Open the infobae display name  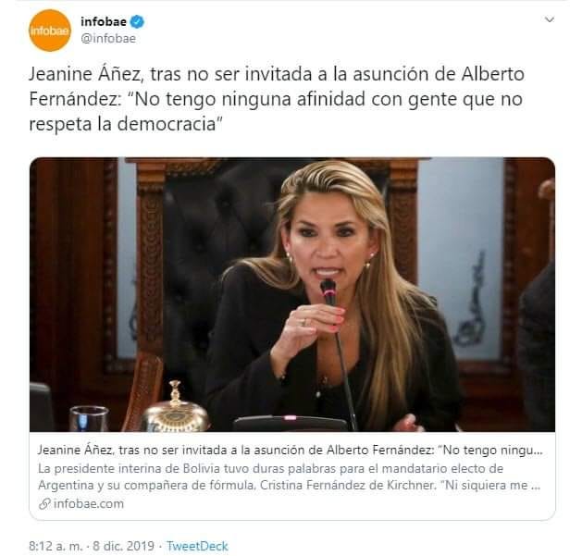click(104, 22)
